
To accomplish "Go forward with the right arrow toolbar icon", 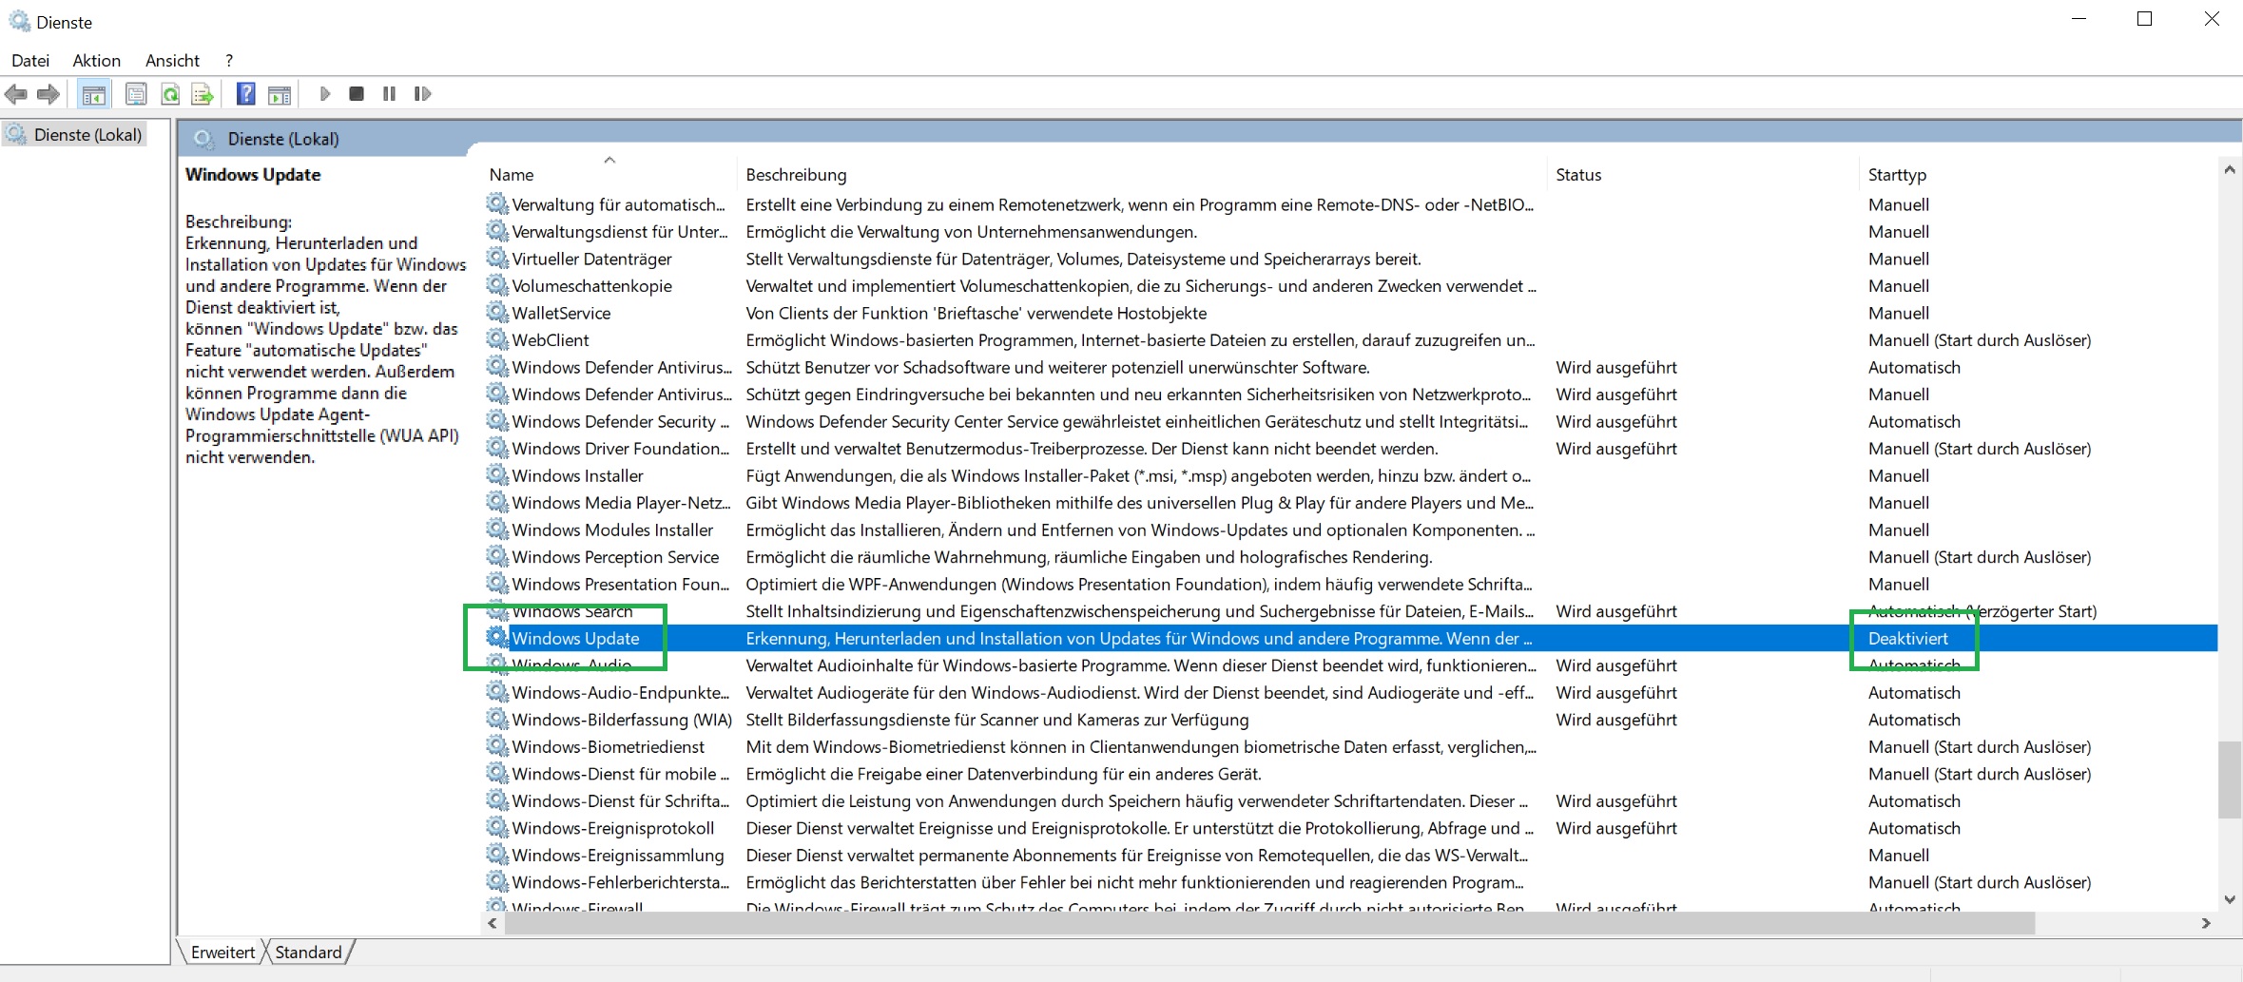I will click(48, 94).
